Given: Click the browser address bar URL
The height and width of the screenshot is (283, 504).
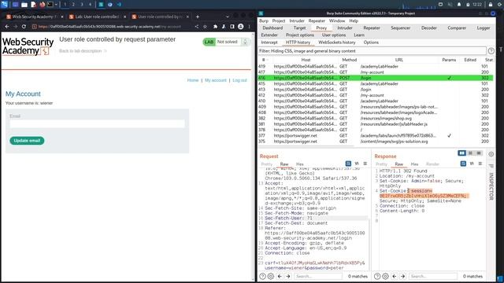Looking at the screenshot, I should coord(109,27).
